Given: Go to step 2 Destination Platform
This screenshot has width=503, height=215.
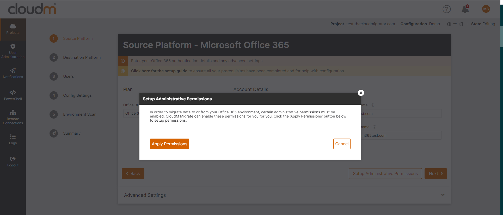Looking at the screenshot, I should pos(75,57).
